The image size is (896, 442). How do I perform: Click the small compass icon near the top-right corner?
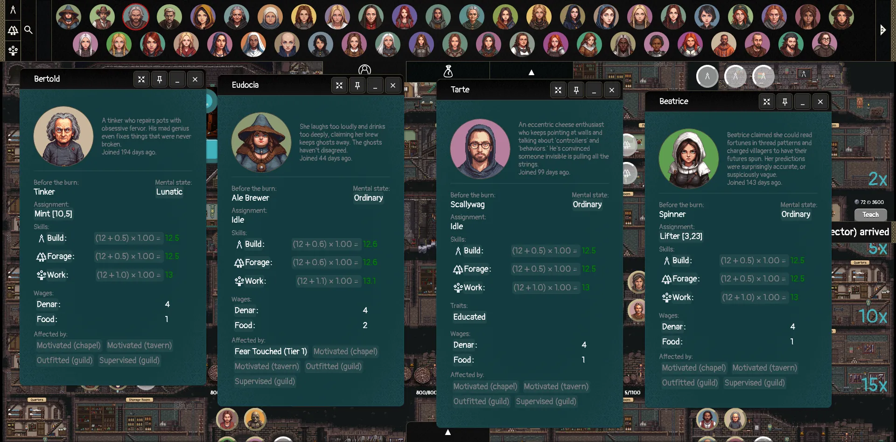[804, 74]
